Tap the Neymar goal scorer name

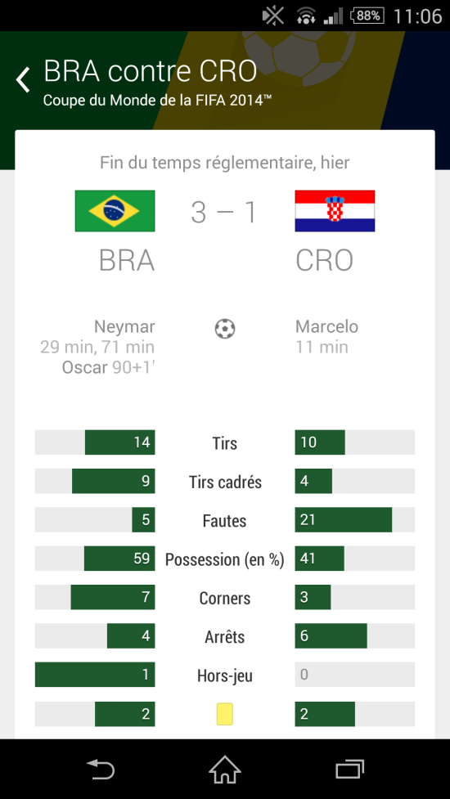tap(124, 326)
